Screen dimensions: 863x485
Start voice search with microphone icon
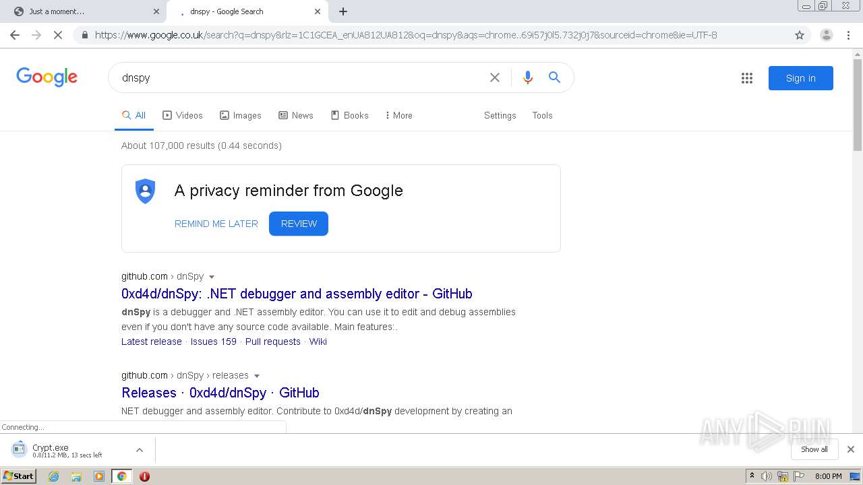[x=528, y=77]
